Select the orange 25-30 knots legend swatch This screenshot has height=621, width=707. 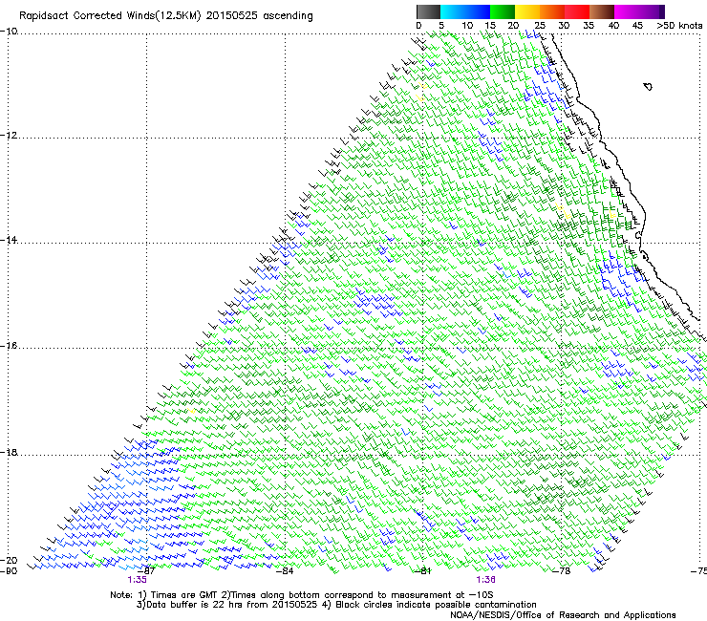(x=552, y=11)
